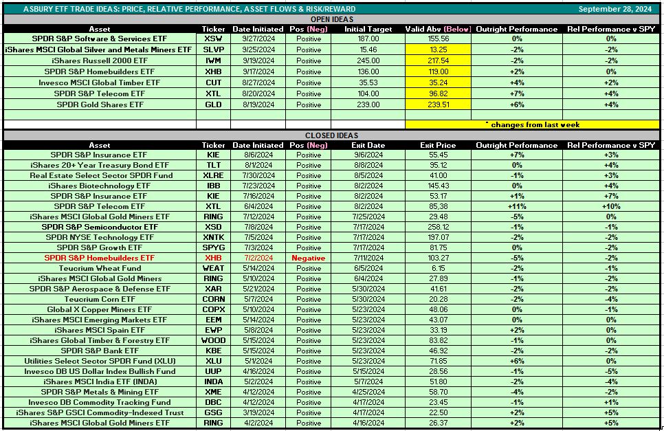Select the CLOSED IDEAS section header
The height and width of the screenshot is (431, 664).
[331, 135]
